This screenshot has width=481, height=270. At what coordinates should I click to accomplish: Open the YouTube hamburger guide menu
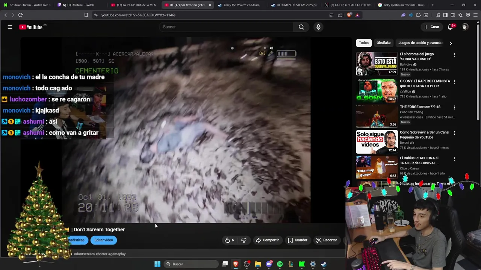click(10, 27)
